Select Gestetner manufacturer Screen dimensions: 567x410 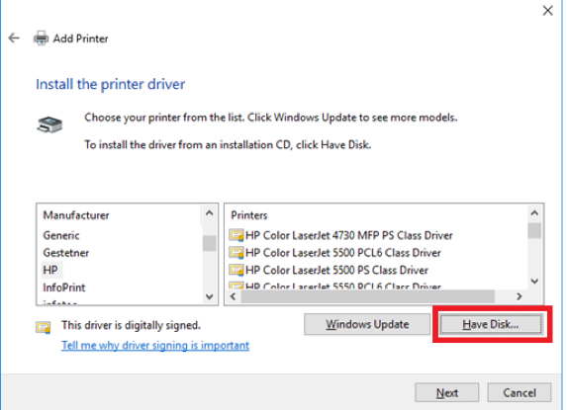[66, 253]
